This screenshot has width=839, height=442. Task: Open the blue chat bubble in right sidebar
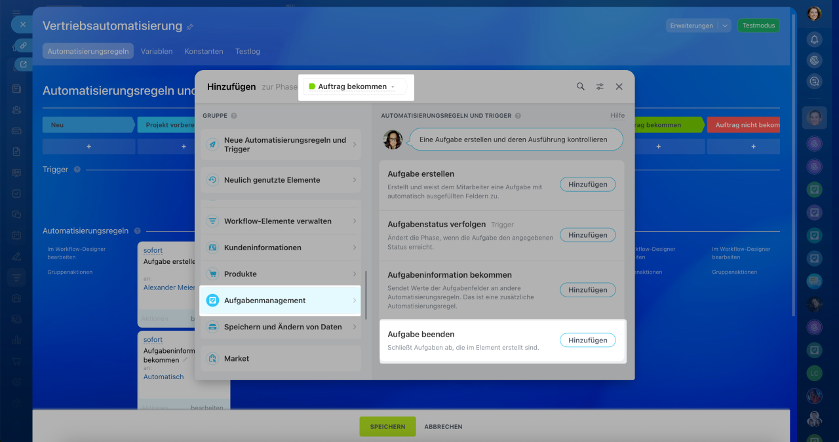tap(814, 281)
